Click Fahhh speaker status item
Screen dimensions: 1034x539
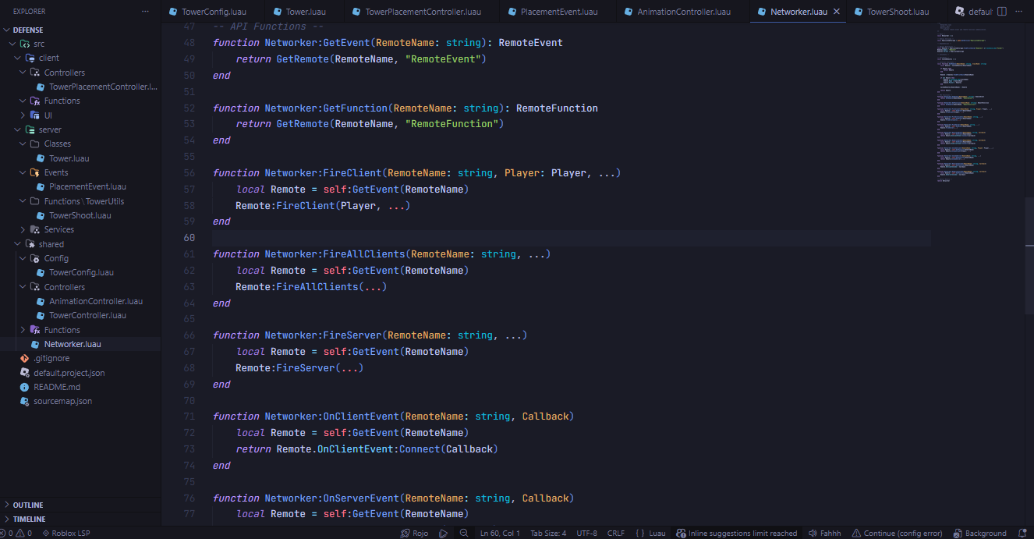pyautogui.click(x=824, y=533)
